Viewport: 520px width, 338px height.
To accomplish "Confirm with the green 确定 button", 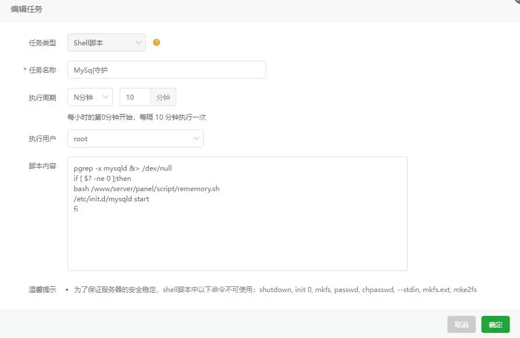I will tap(495, 324).
